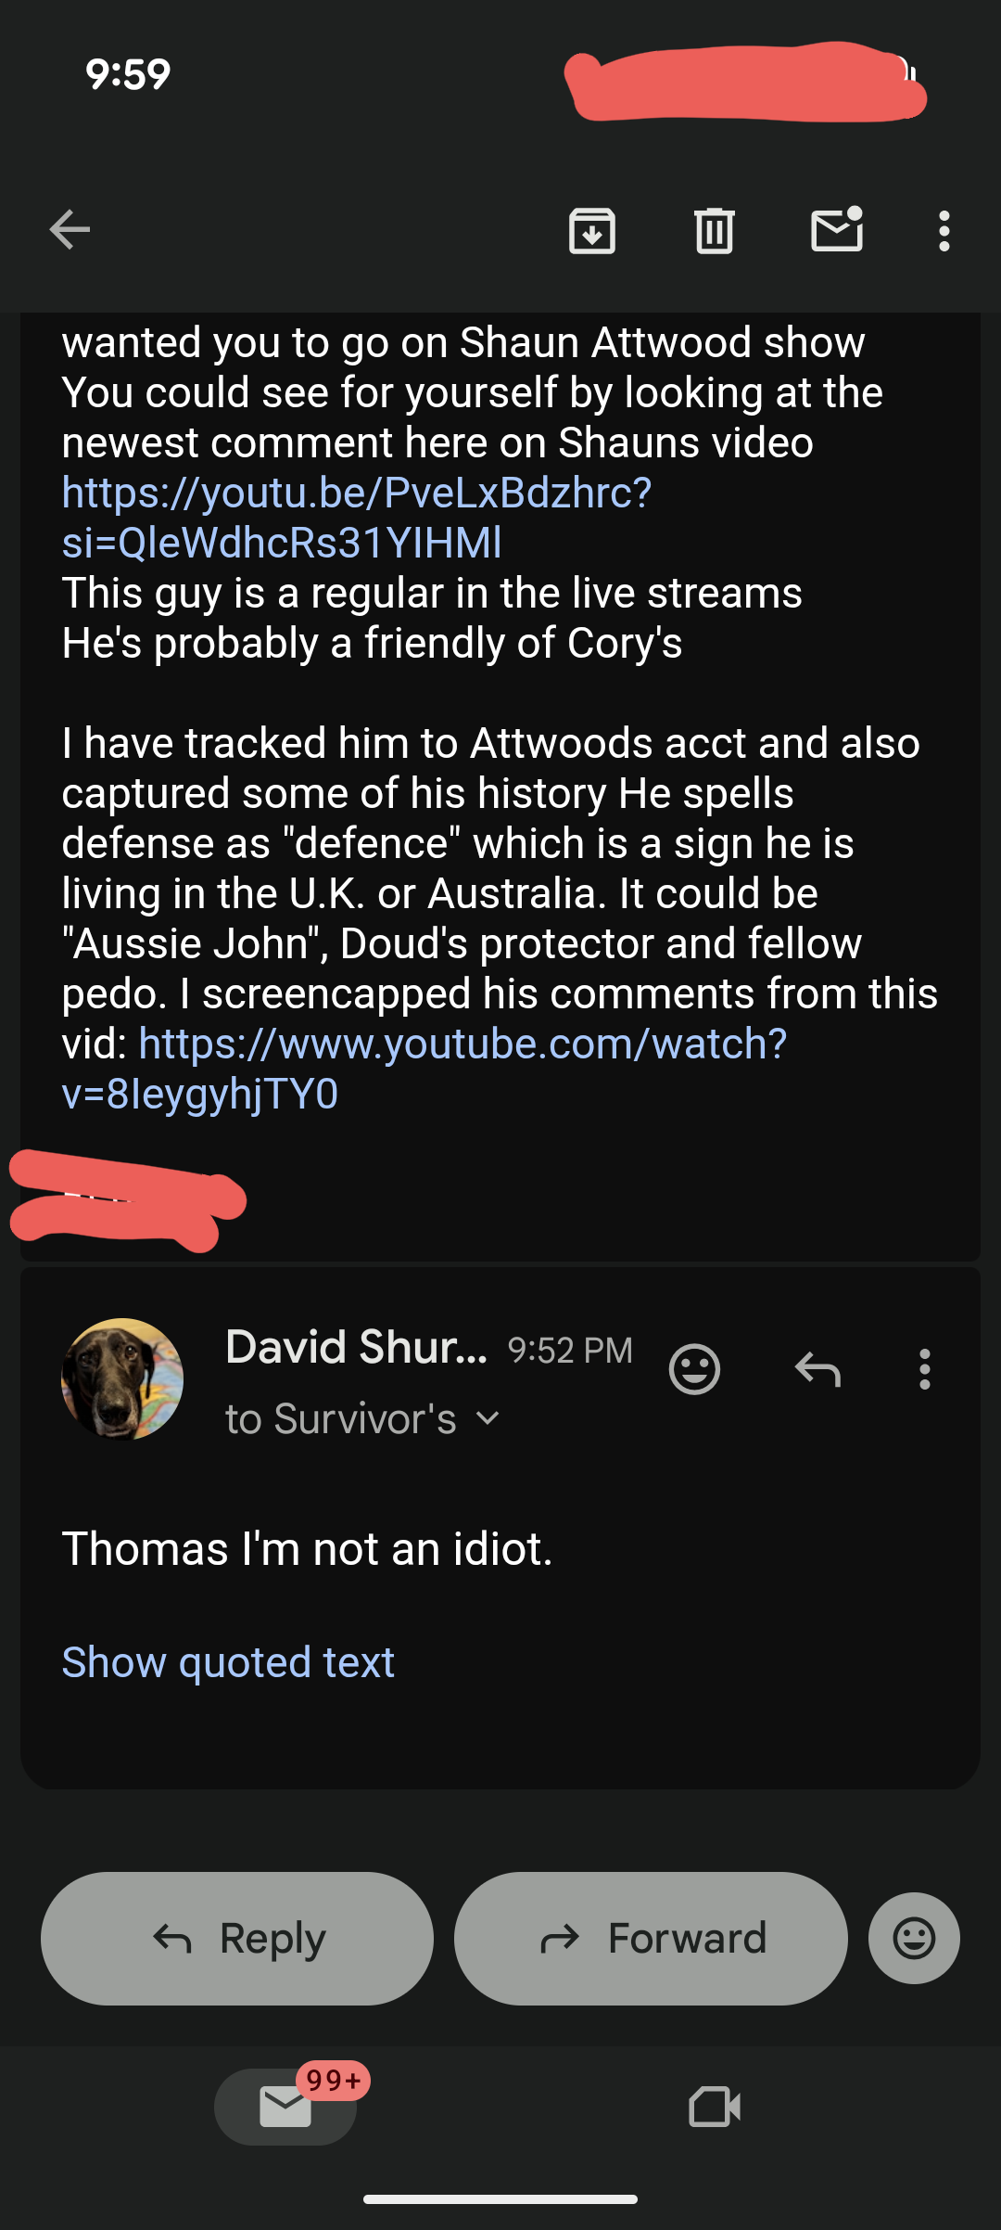Mark the email as unread
This screenshot has height=2230, width=1001.
(837, 230)
